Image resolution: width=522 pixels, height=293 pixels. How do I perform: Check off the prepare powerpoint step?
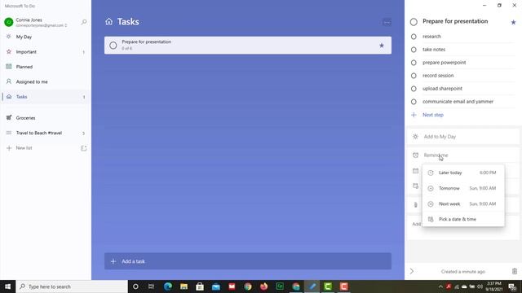click(414, 63)
